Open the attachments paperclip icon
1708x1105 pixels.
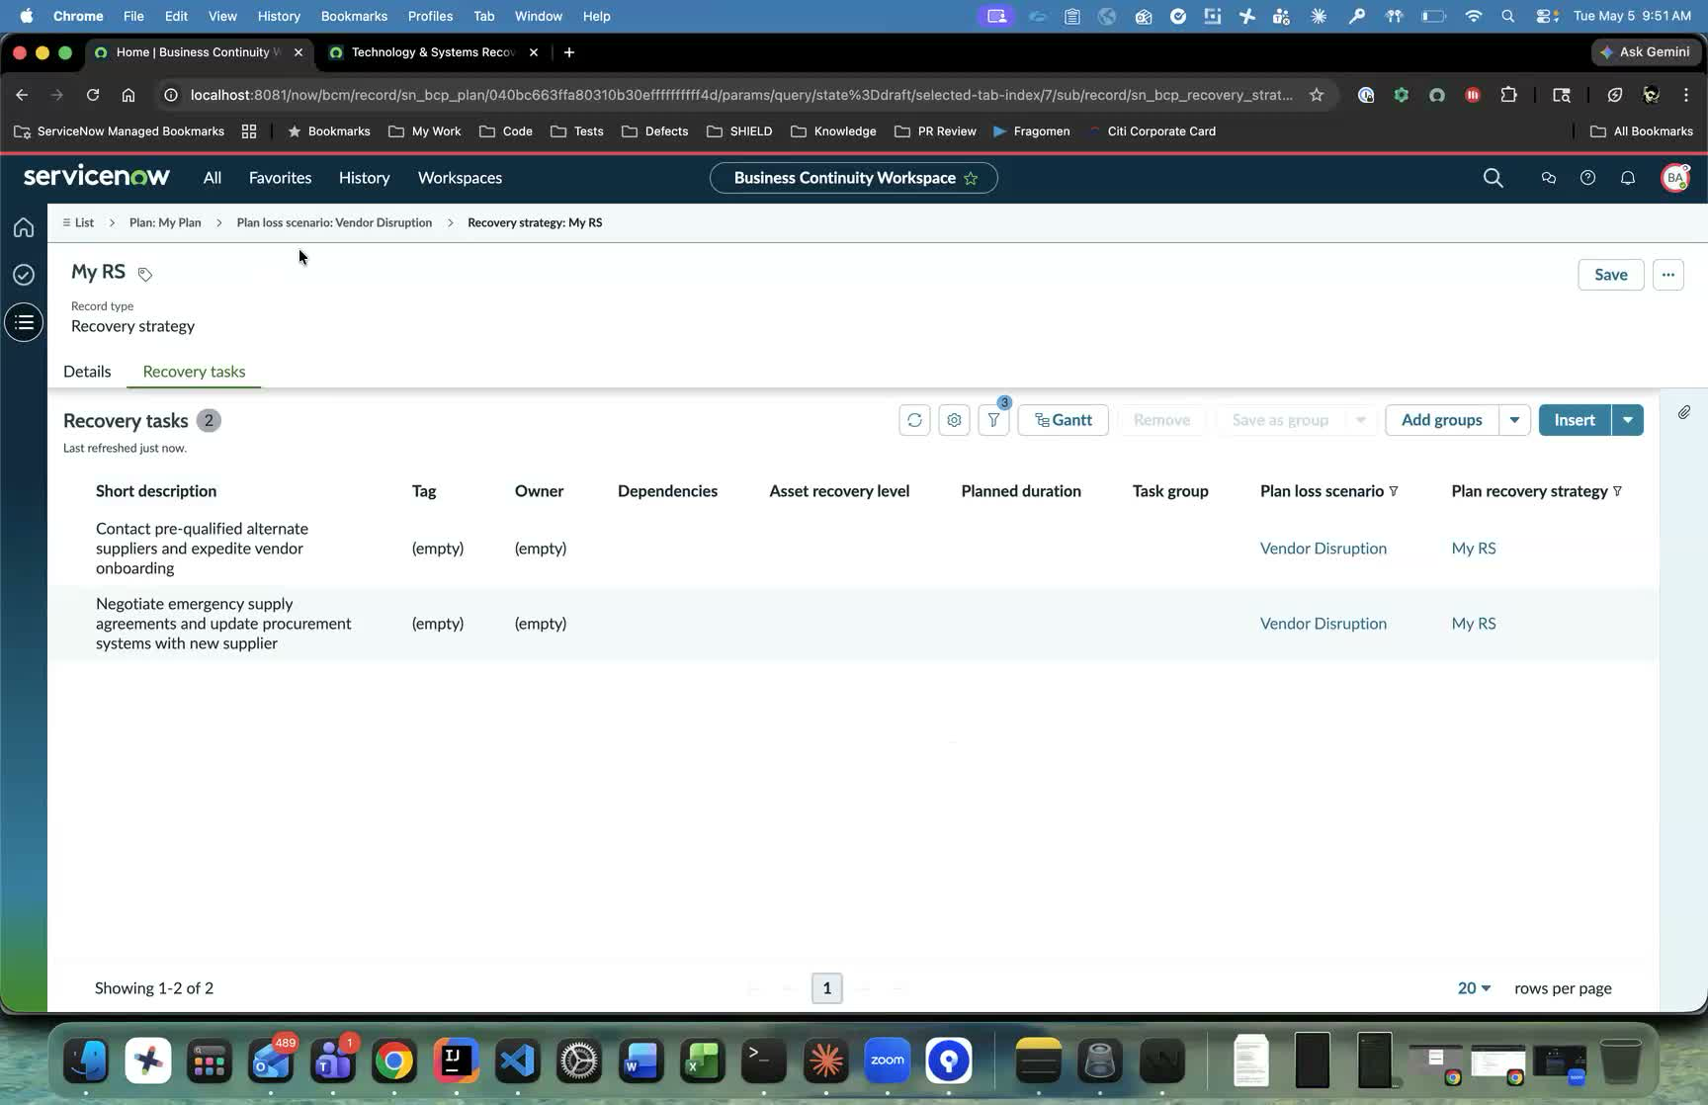(x=1684, y=412)
